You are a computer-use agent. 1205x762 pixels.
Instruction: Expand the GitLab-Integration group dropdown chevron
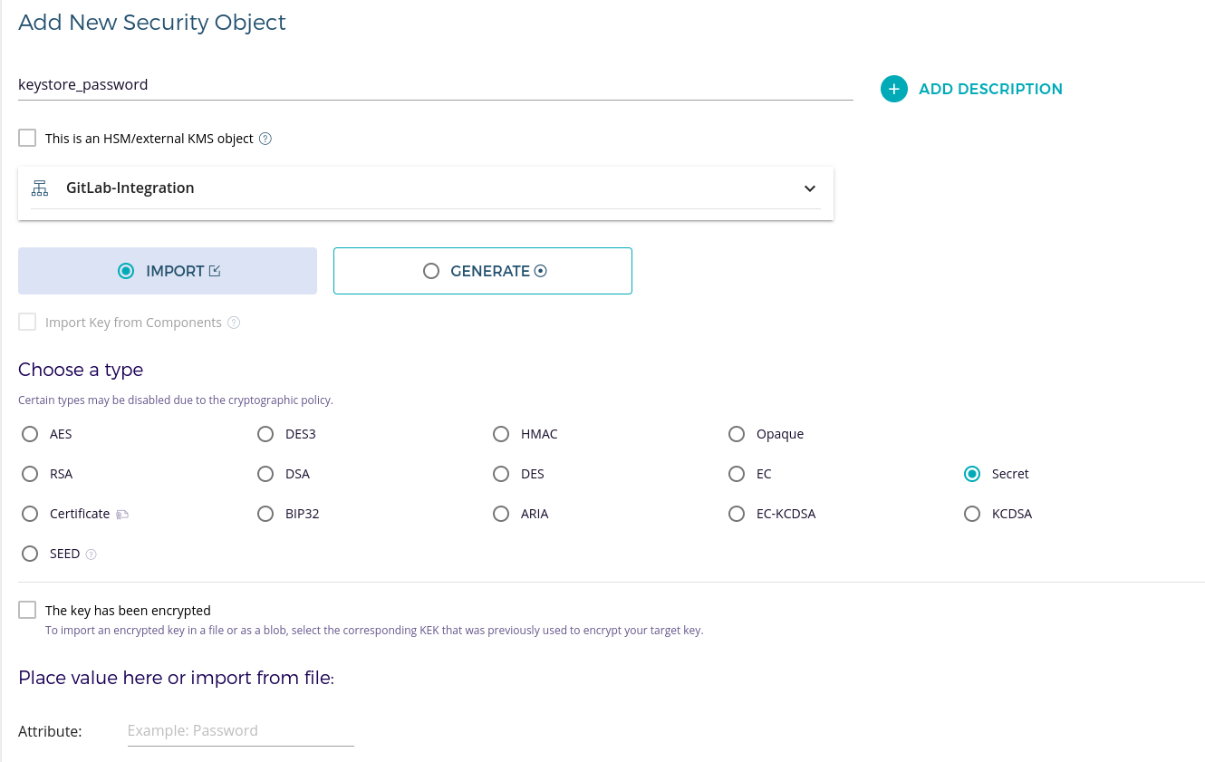pyautogui.click(x=809, y=188)
